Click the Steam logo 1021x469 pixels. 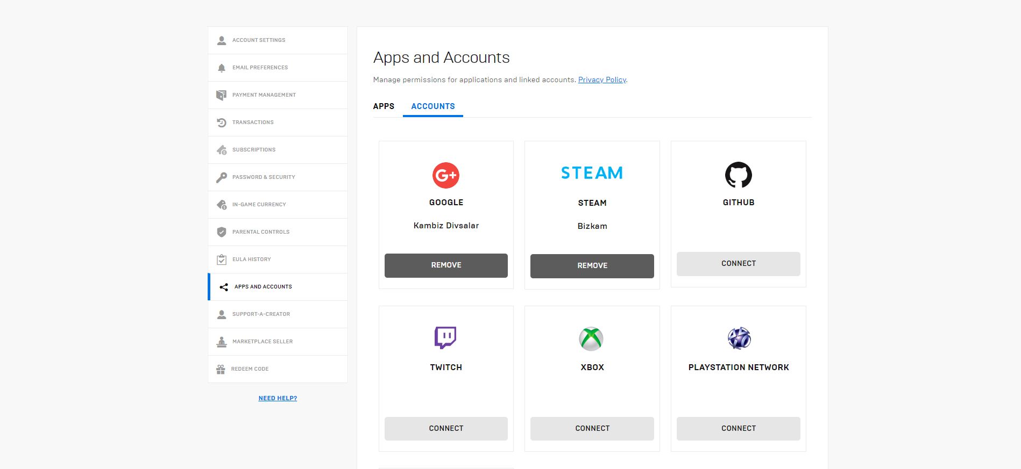coord(592,173)
